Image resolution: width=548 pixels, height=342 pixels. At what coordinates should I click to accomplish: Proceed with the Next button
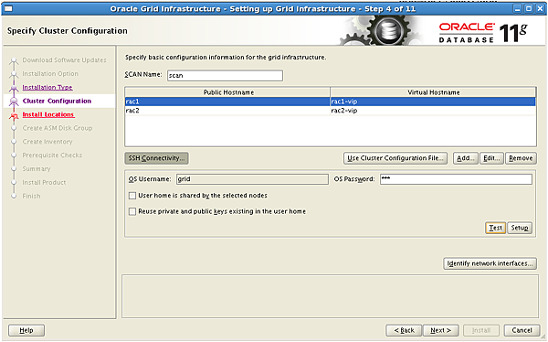(441, 330)
